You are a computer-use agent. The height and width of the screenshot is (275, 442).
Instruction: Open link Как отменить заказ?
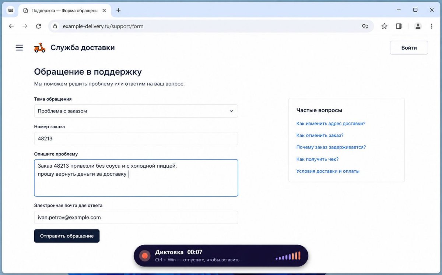coord(320,135)
